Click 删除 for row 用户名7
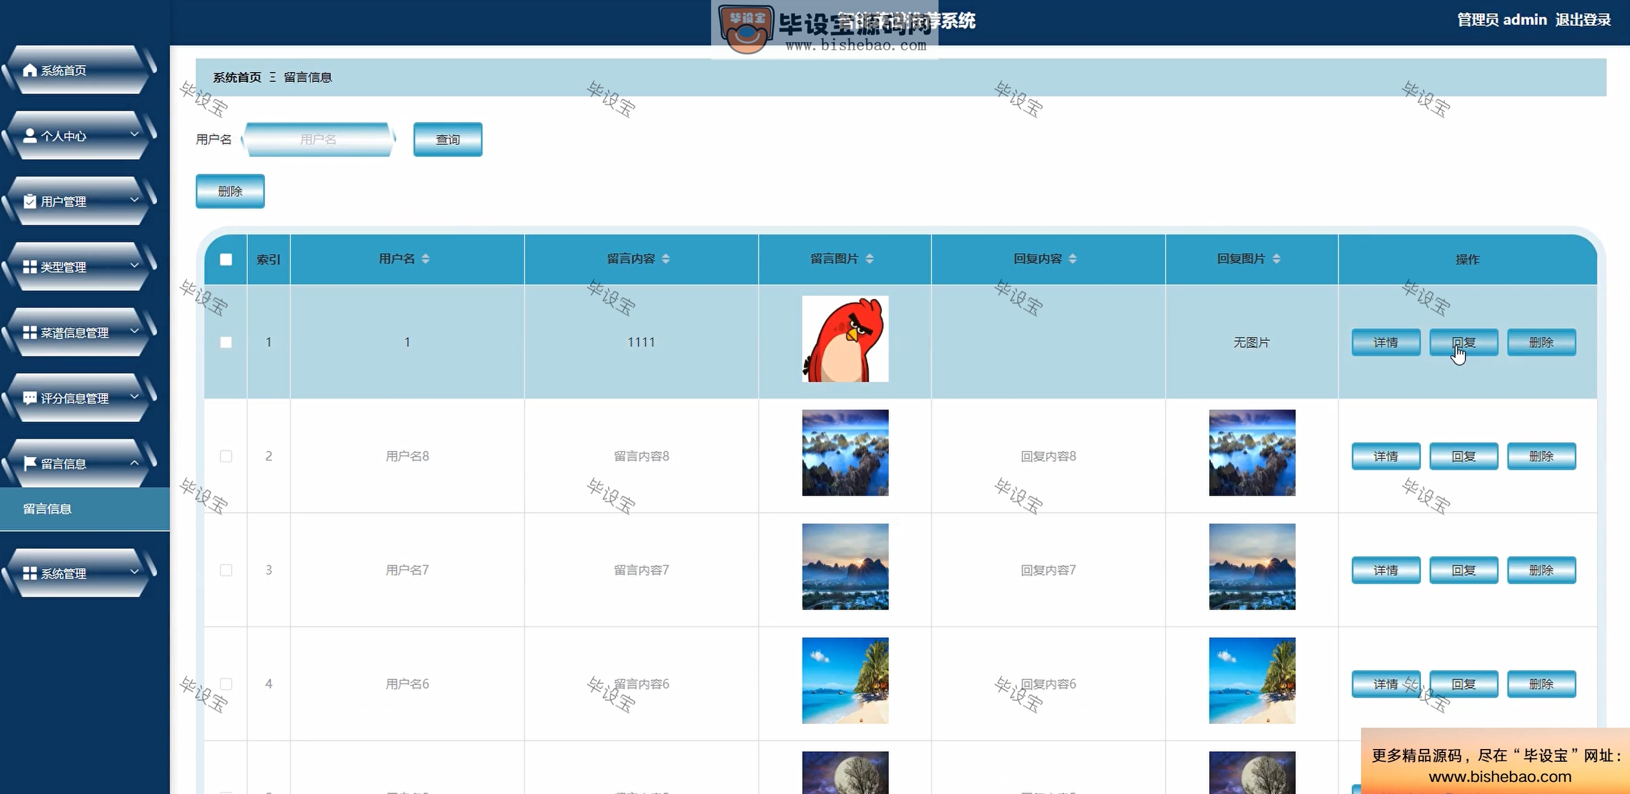The image size is (1630, 794). [x=1542, y=570]
